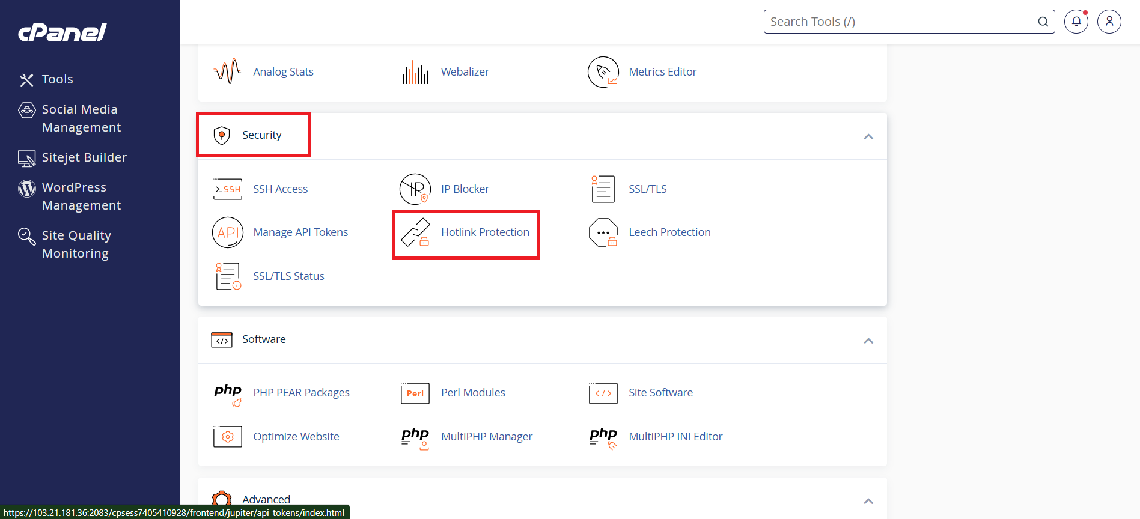Collapse the Advanced section chevron
The height and width of the screenshot is (519, 1140).
click(868, 502)
